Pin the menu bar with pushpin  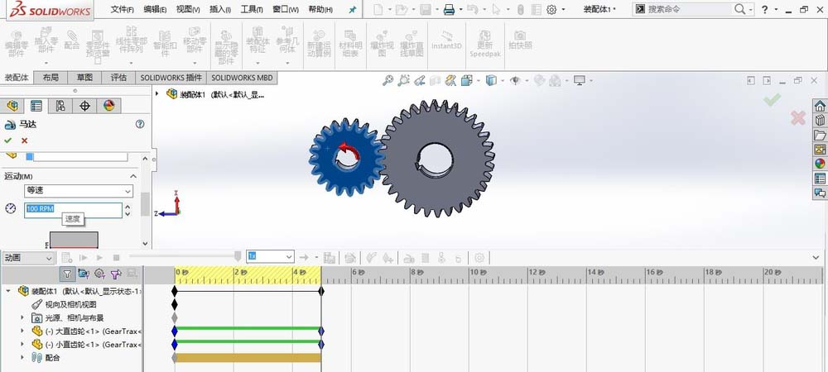coord(352,9)
